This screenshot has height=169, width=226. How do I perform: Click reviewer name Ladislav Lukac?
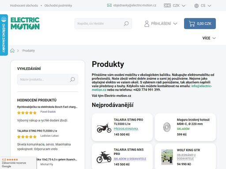[49, 136]
